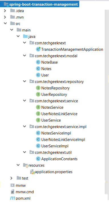The image size is (109, 220).
Task: Select the UserServiceImpl file name
Action: [55, 146]
